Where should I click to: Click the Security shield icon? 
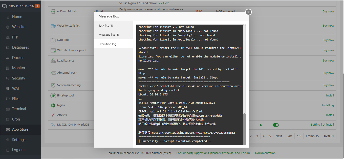tap(8, 78)
